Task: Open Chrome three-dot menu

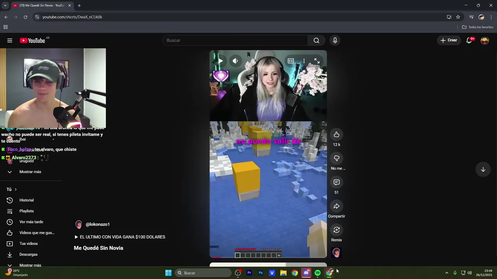Action: 491,17
